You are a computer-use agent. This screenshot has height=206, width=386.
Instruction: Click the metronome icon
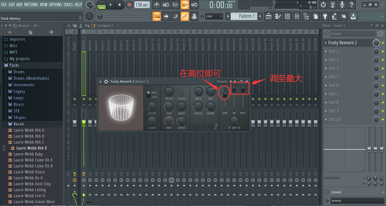(x=157, y=4)
